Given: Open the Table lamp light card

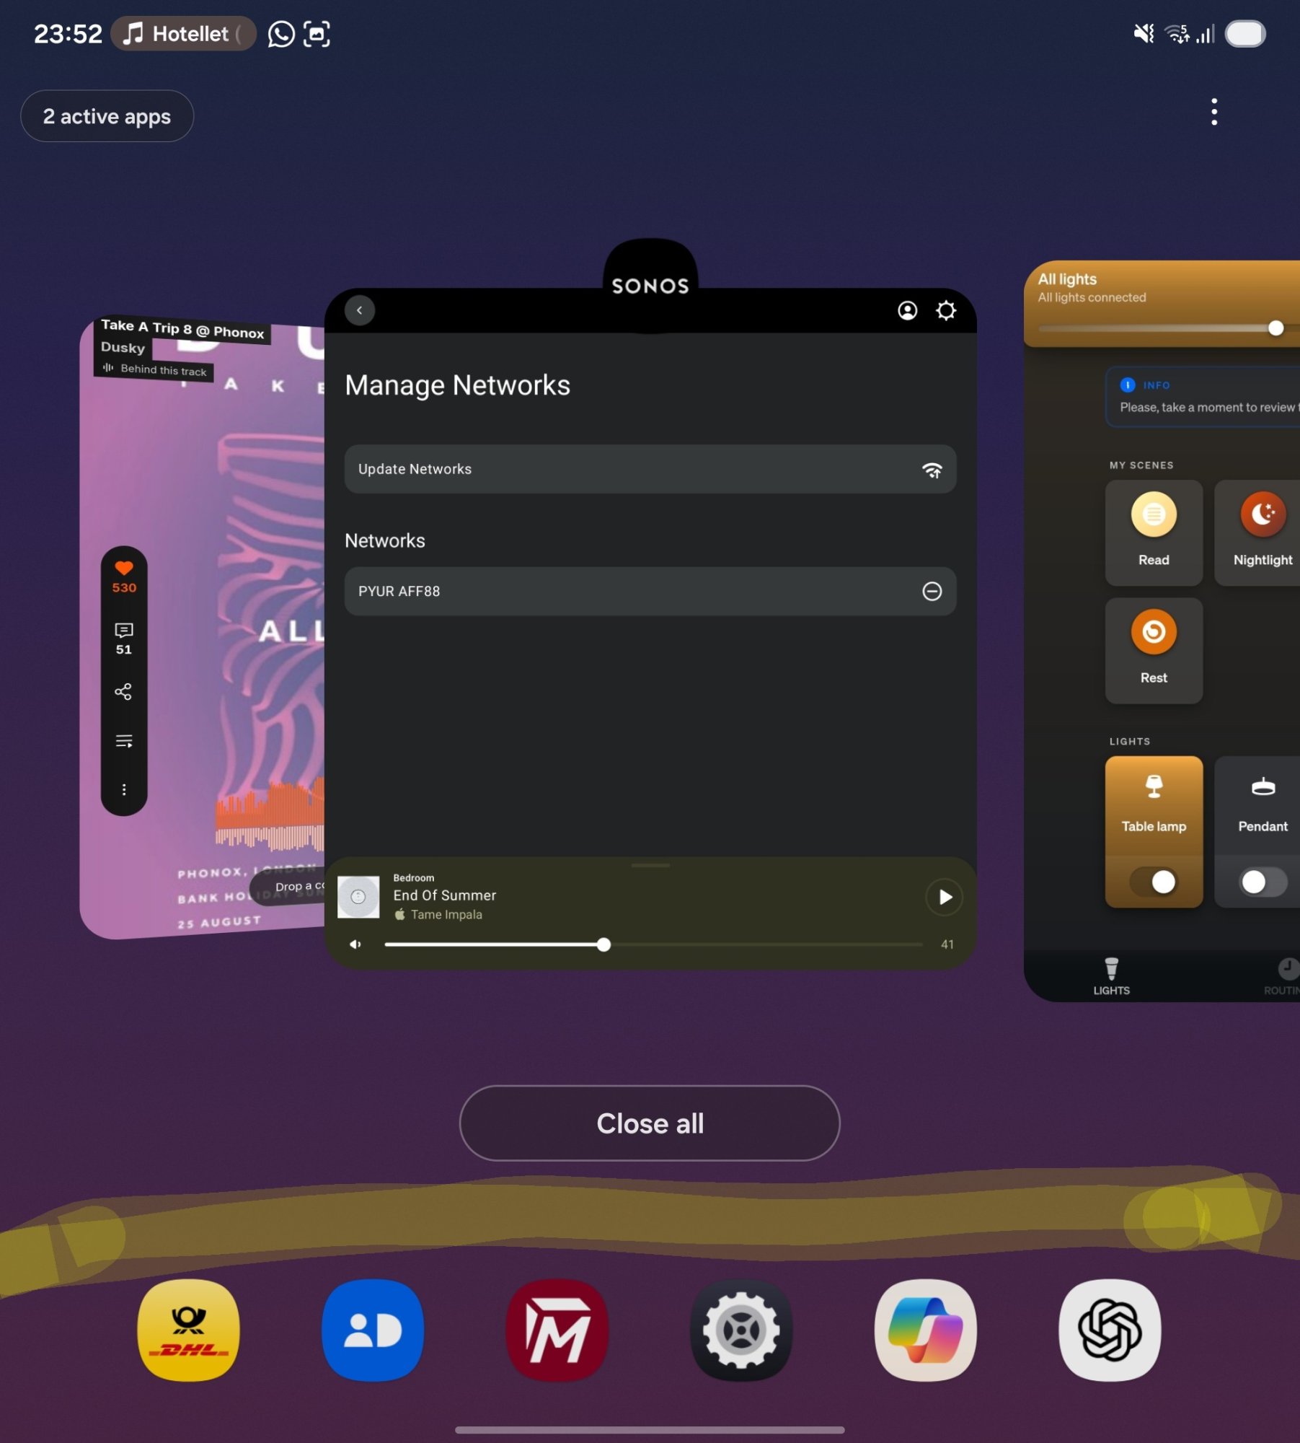Looking at the screenshot, I should (x=1154, y=831).
